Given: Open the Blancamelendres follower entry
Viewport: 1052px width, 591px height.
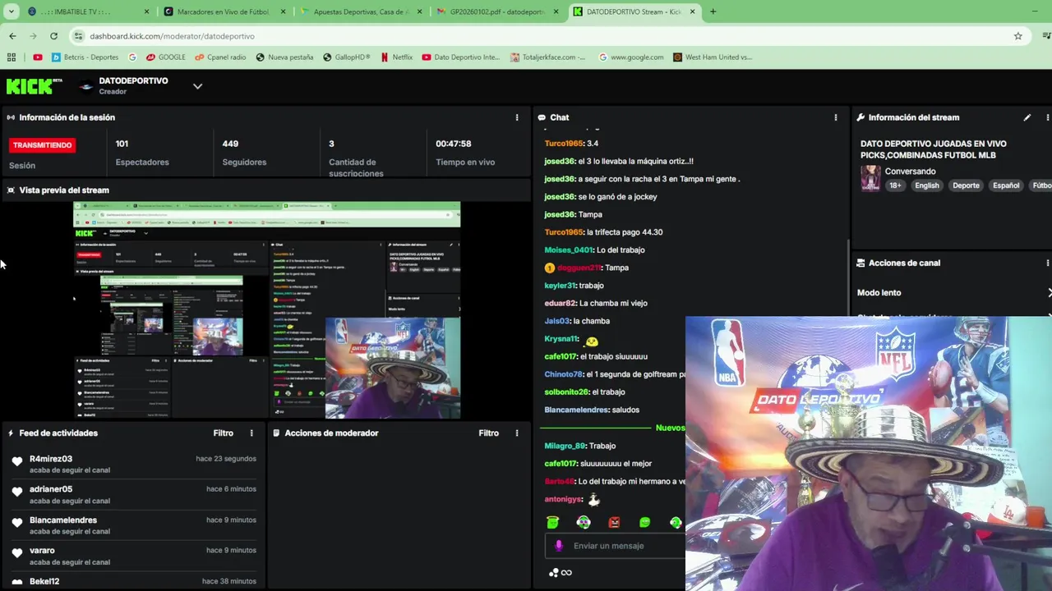Looking at the screenshot, I should coord(134,525).
